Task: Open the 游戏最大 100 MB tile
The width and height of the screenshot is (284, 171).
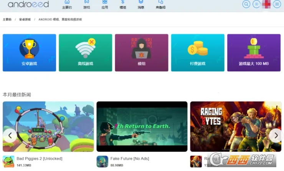Action: pos(254,53)
